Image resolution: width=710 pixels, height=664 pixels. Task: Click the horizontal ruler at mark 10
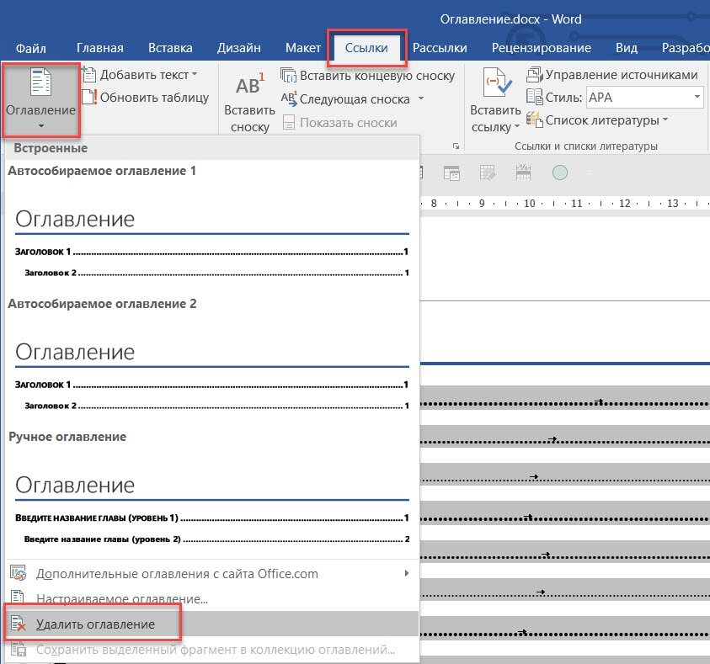click(529, 203)
